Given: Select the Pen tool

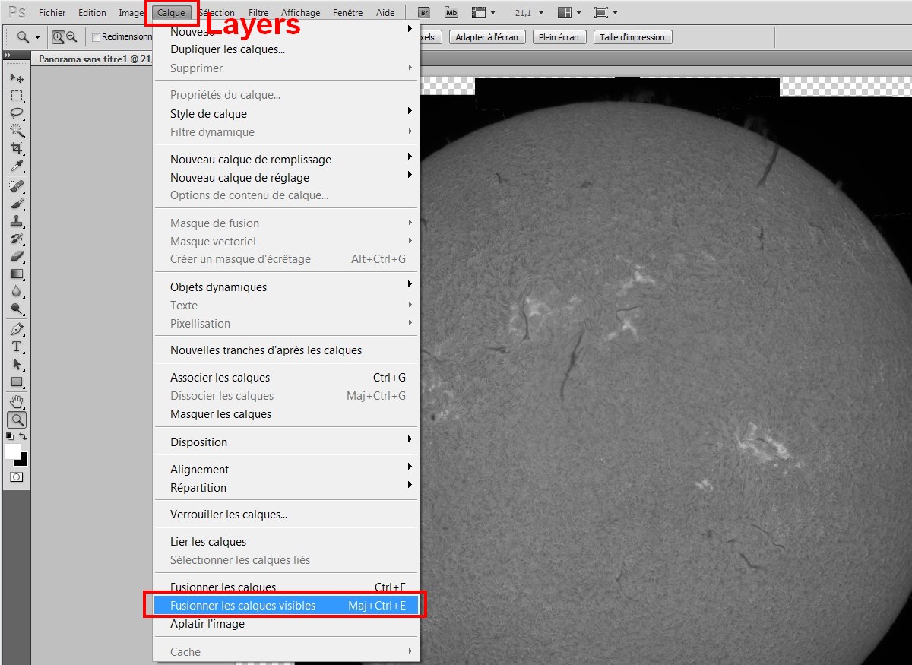Looking at the screenshot, I should click(16, 329).
